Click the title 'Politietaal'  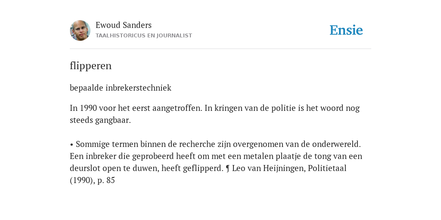[327, 168]
